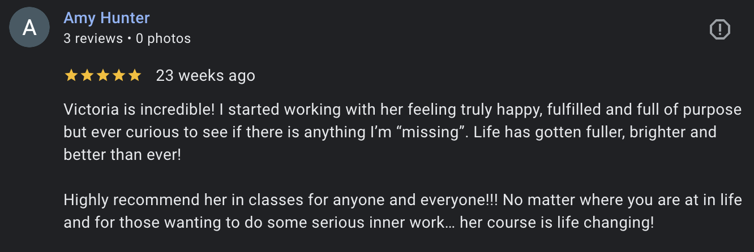Viewport: 754px width, 252px height.
Task: Click the word "Victoria" in the review
Action: (88, 110)
